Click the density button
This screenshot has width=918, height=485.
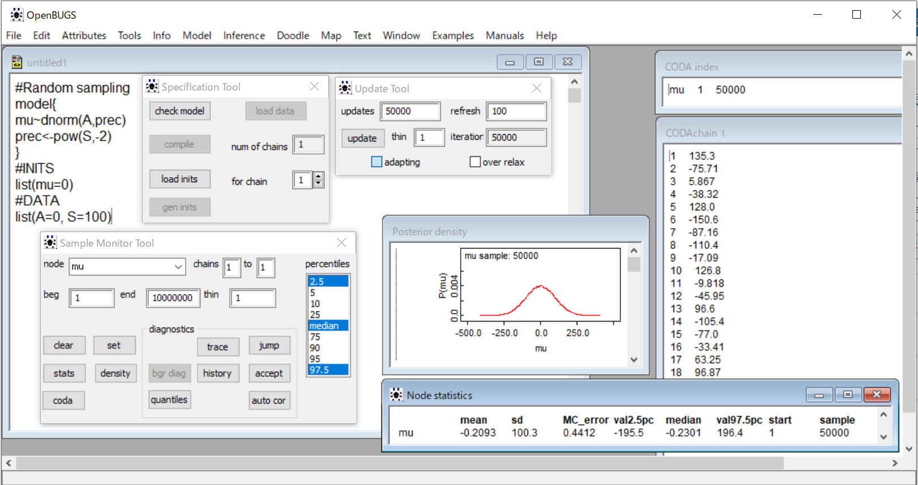pyautogui.click(x=115, y=373)
